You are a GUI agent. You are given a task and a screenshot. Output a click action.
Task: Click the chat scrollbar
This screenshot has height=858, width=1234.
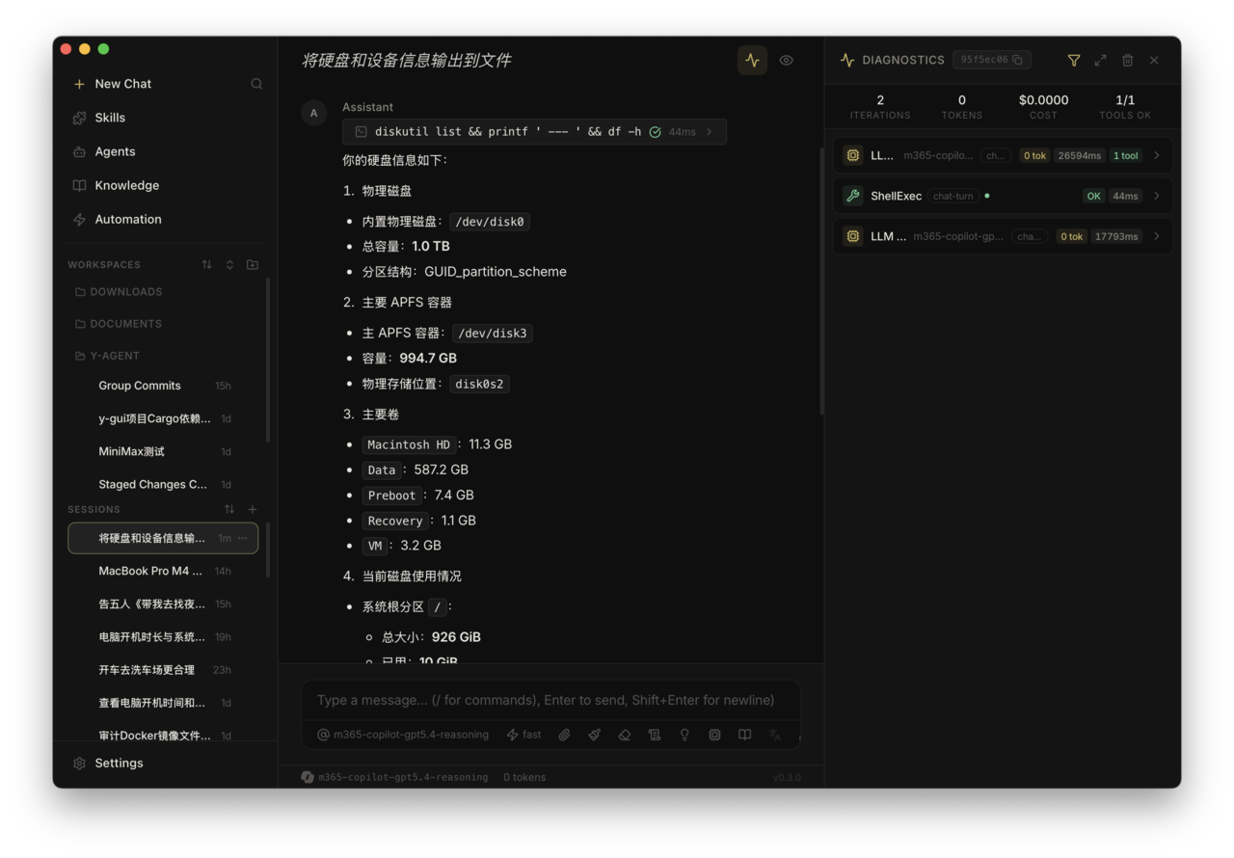point(821,282)
